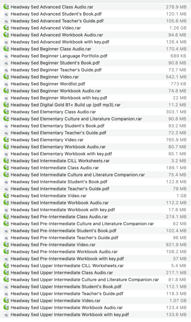The width and height of the screenshot is (191, 322).
Task: Click the Pre-Intermediate Teacher's Guide.pdf file icon
Action: pos(6,238)
